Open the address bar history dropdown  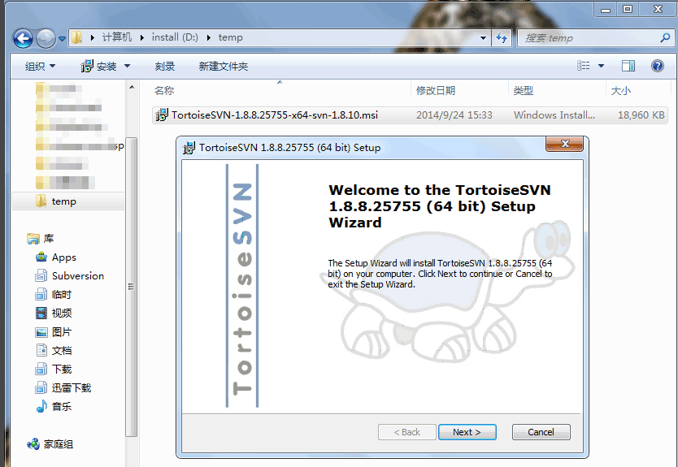pos(484,38)
